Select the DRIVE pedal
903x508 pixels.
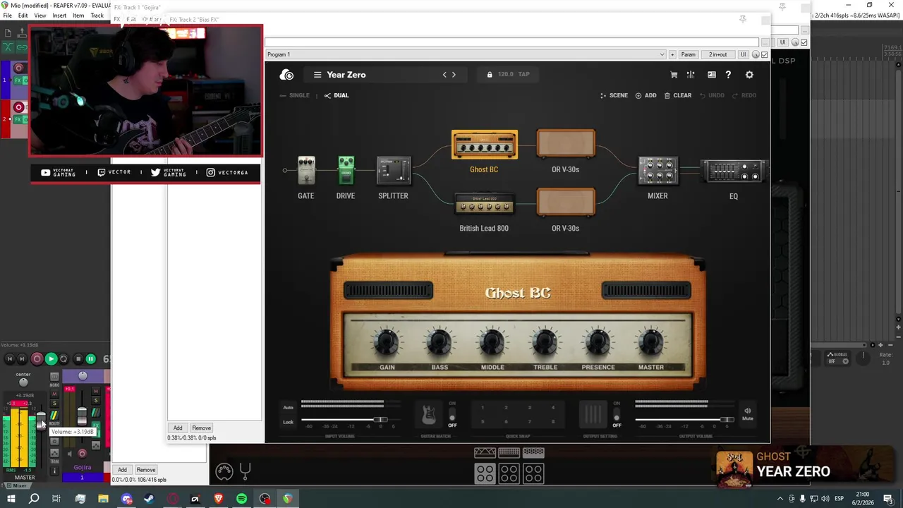[346, 170]
